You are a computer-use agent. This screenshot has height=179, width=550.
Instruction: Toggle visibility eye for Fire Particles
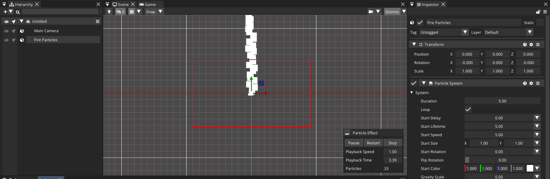pyautogui.click(x=6, y=40)
